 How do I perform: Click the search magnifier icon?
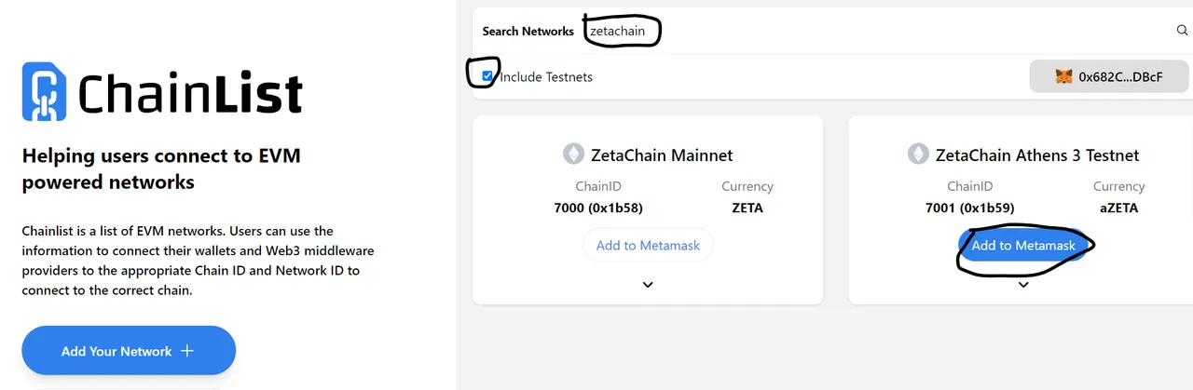point(1182,31)
